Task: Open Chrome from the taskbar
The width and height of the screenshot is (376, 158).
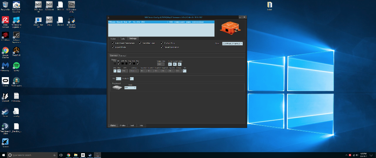Action: (68, 155)
